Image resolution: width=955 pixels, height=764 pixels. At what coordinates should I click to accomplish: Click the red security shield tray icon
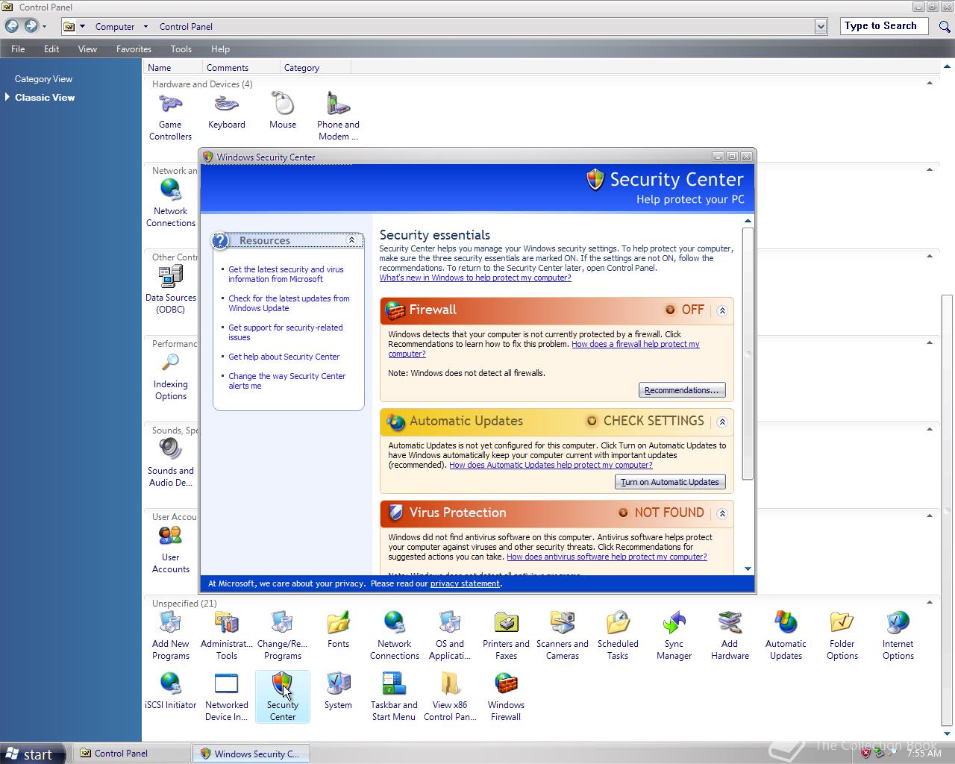click(865, 754)
